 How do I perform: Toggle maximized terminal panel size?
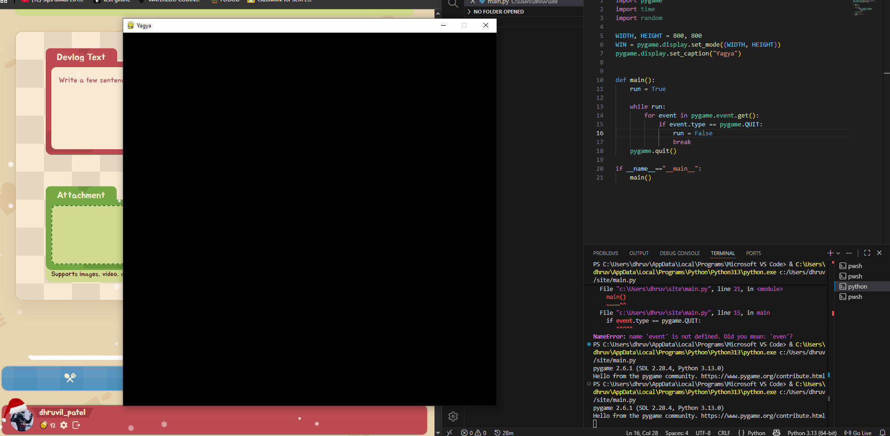(x=867, y=253)
